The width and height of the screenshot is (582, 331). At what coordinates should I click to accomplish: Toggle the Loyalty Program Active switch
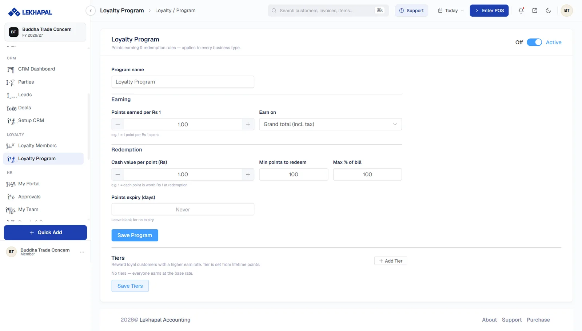[x=534, y=43]
